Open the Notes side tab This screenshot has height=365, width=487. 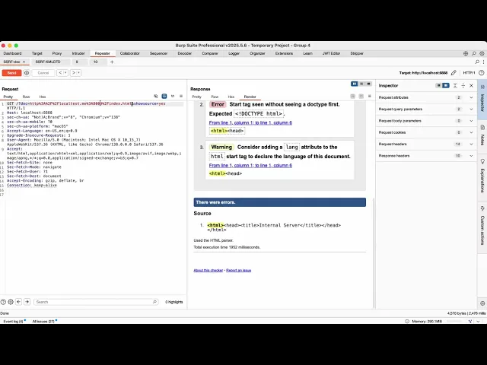tap(482, 135)
